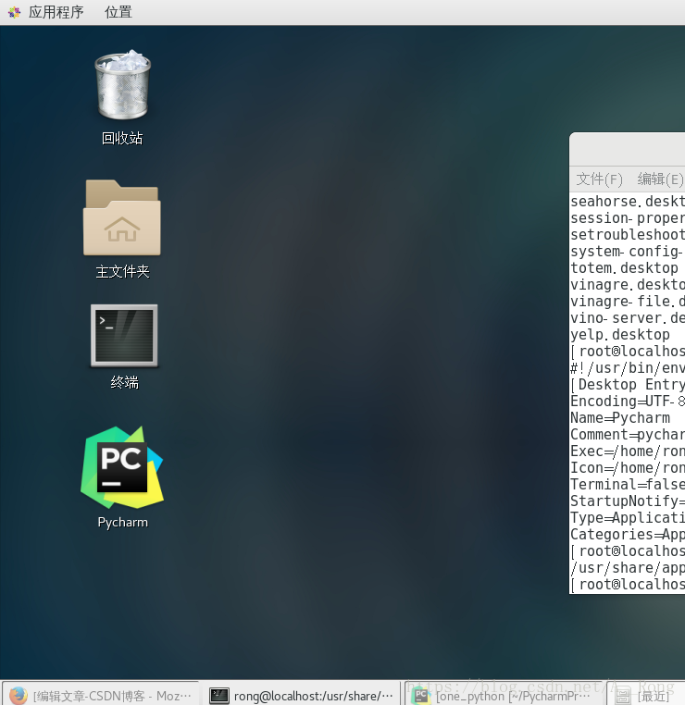Click terminal window title bar
685x705 pixels.
pyautogui.click(x=627, y=149)
